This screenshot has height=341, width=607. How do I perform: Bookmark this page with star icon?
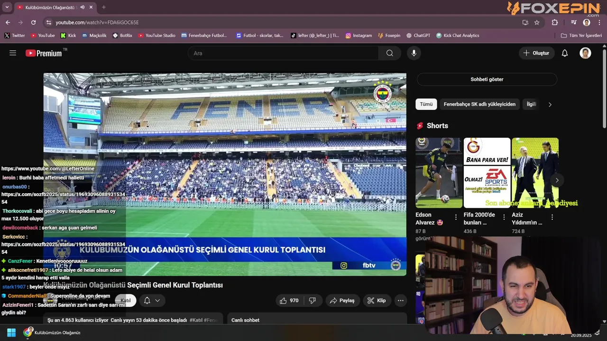537,22
